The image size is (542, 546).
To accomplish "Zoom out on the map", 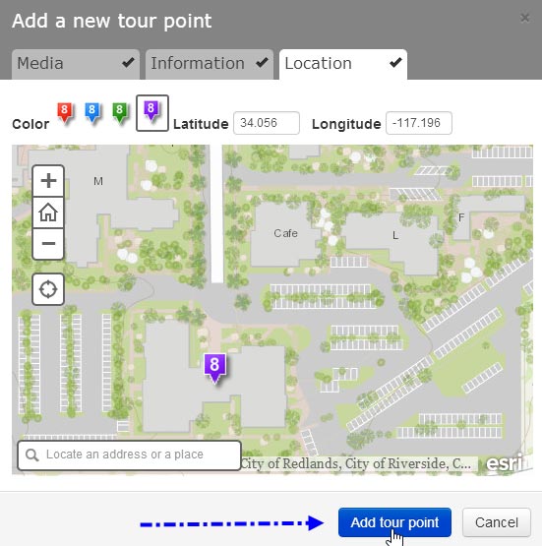I will [x=48, y=244].
